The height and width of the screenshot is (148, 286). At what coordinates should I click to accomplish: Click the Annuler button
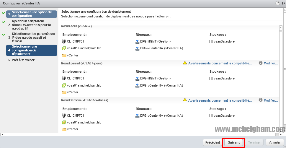coord(275,142)
